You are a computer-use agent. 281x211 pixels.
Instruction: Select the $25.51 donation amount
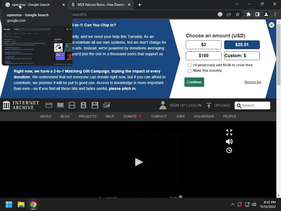(x=242, y=45)
